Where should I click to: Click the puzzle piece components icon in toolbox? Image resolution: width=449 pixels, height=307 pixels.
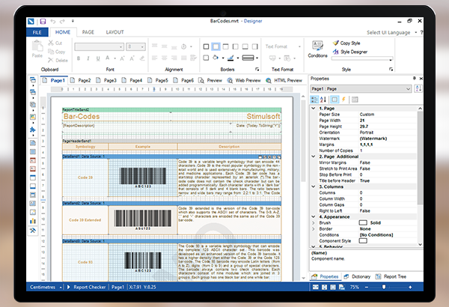point(33,130)
